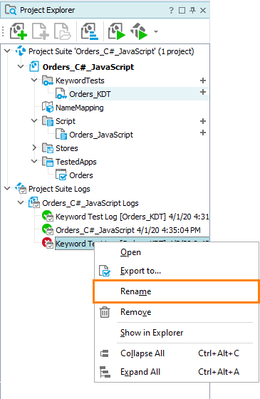Screen dimensions: 260x399
Task: Click the plus button beside Script
Action: click(x=203, y=121)
